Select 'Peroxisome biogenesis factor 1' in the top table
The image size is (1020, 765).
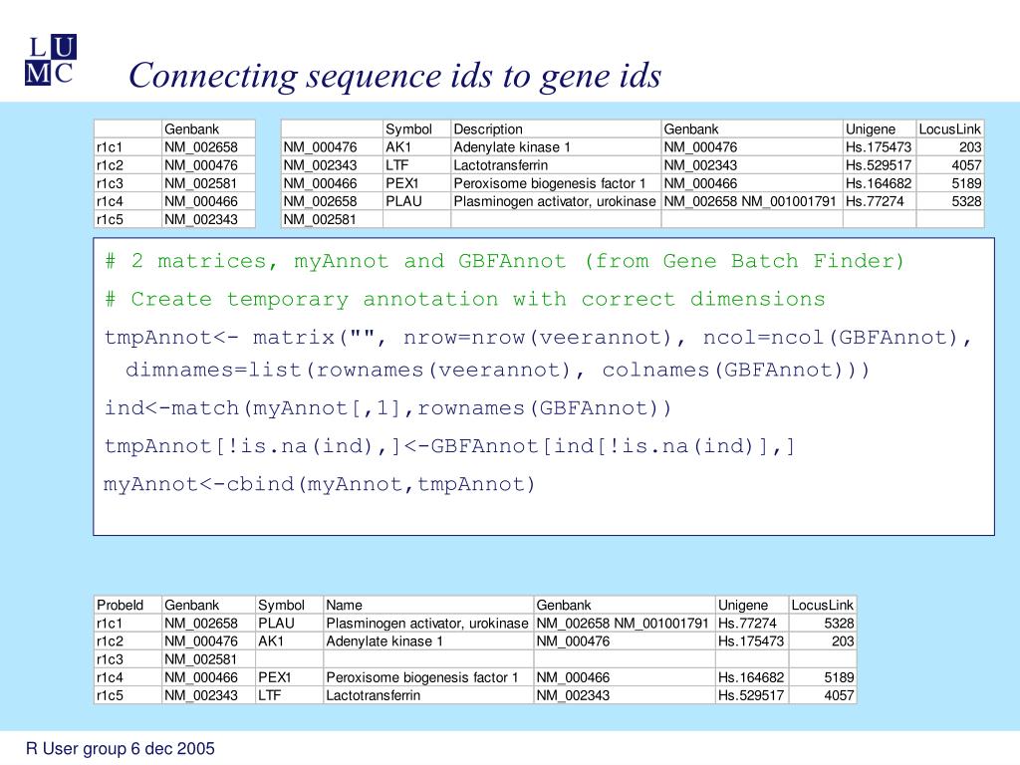coord(550,183)
